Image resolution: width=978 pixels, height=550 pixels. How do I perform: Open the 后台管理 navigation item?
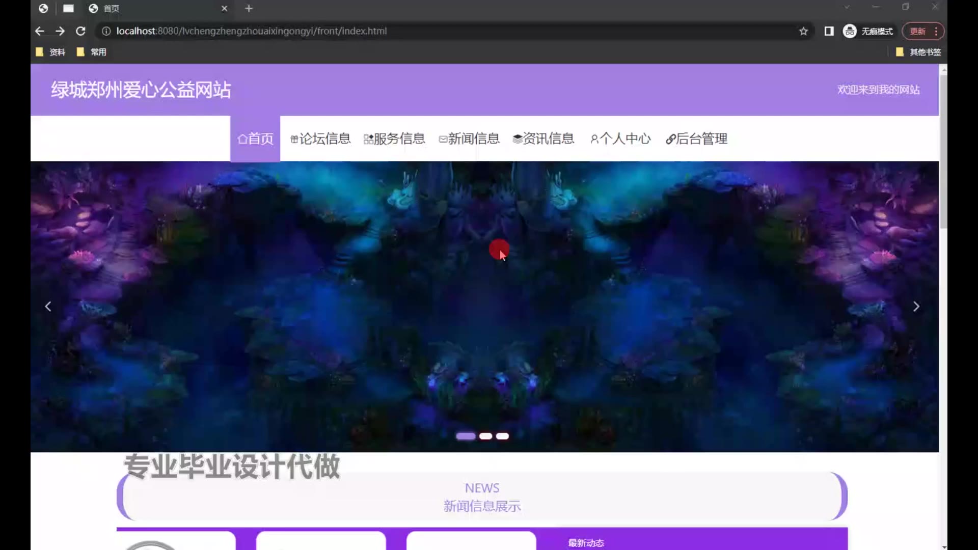[x=696, y=139]
